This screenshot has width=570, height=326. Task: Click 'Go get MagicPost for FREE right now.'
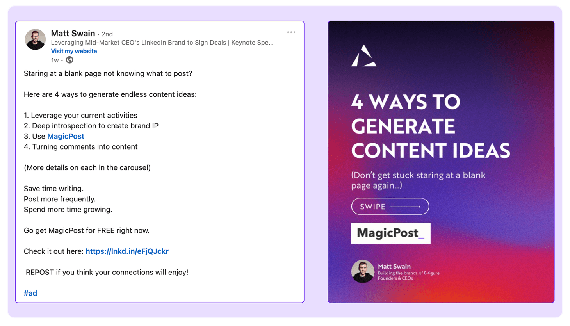[x=87, y=231]
